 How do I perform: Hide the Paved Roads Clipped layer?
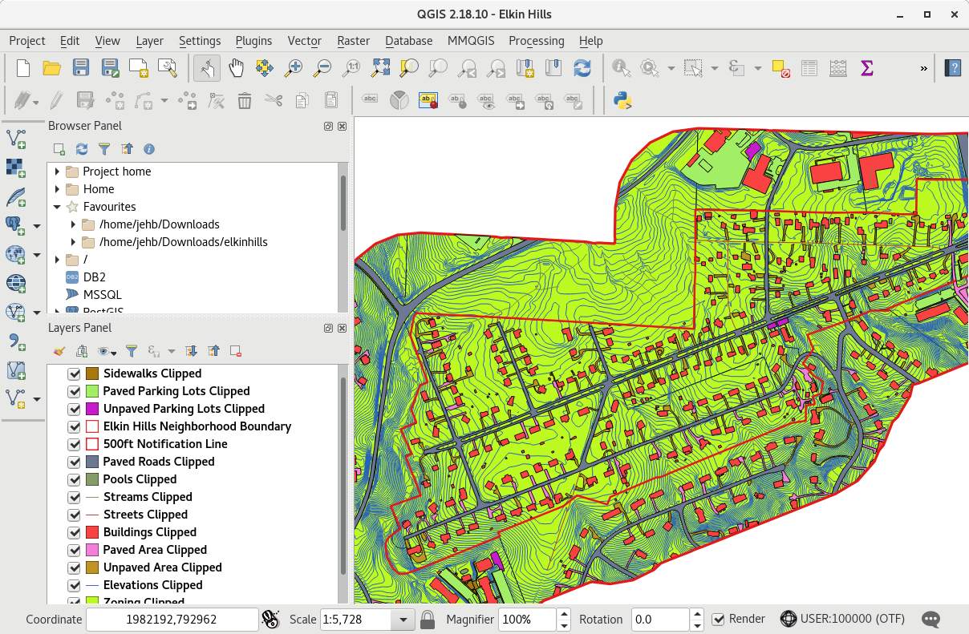75,462
